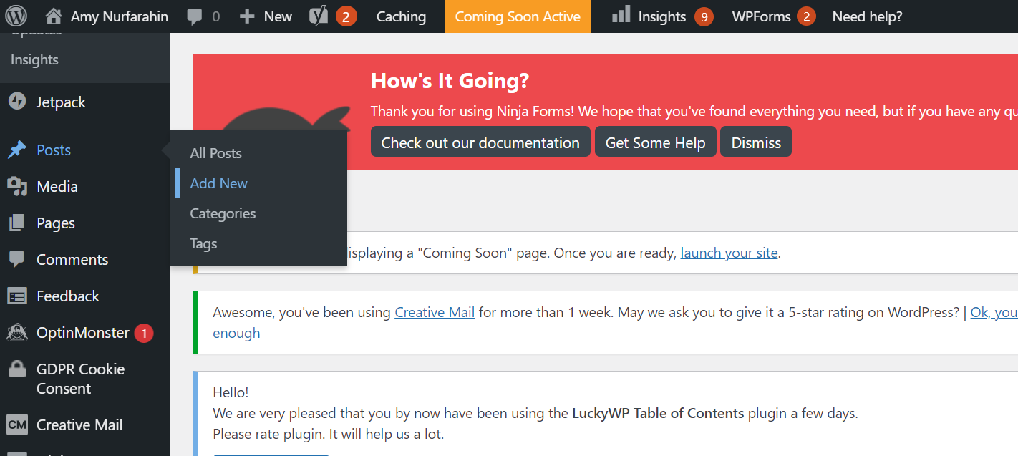The height and width of the screenshot is (456, 1018).
Task: Open Creative Mail label in the sidebar
Action: pos(79,425)
